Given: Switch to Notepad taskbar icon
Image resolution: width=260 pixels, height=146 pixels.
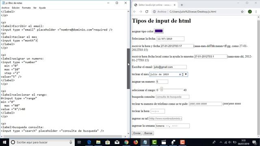Looking at the screenshot, I should 145,142.
